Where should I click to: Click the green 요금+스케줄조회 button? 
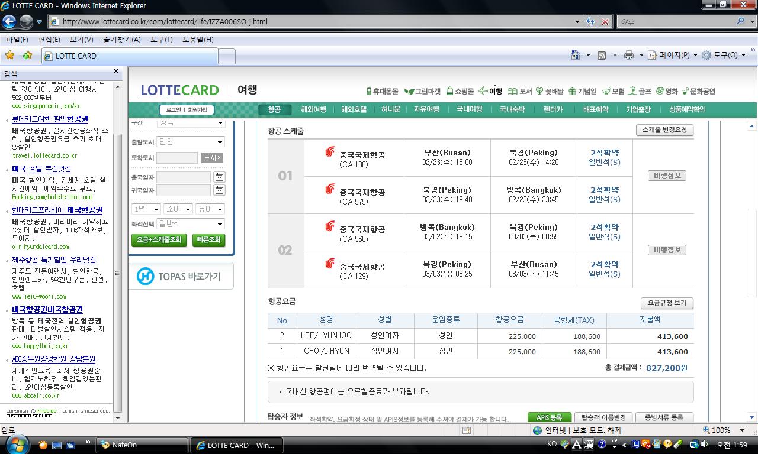click(159, 239)
